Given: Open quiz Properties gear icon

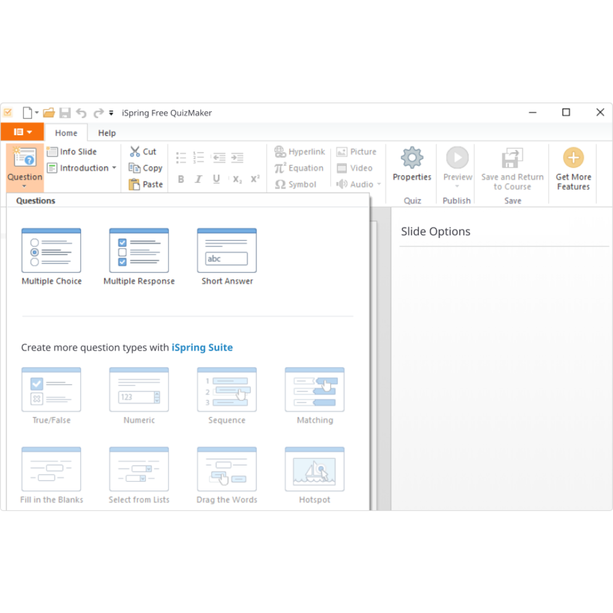Looking at the screenshot, I should click(412, 158).
